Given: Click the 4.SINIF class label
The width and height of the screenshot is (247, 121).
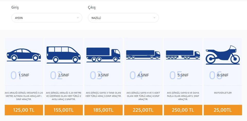Looking at the screenshot, I should [143, 75].
